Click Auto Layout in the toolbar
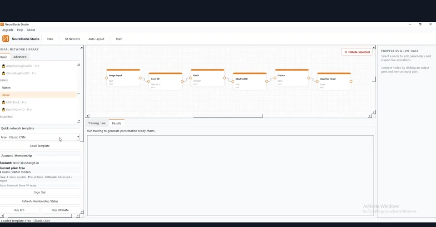The width and height of the screenshot is (436, 227). (96, 39)
